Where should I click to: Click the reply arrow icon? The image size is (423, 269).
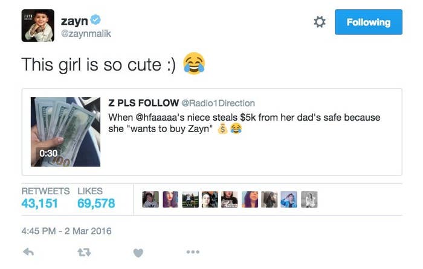28,252
